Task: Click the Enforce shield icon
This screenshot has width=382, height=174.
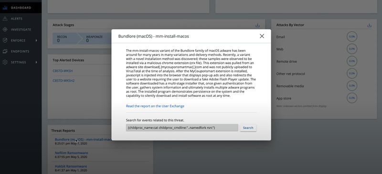Action: coord(5,41)
